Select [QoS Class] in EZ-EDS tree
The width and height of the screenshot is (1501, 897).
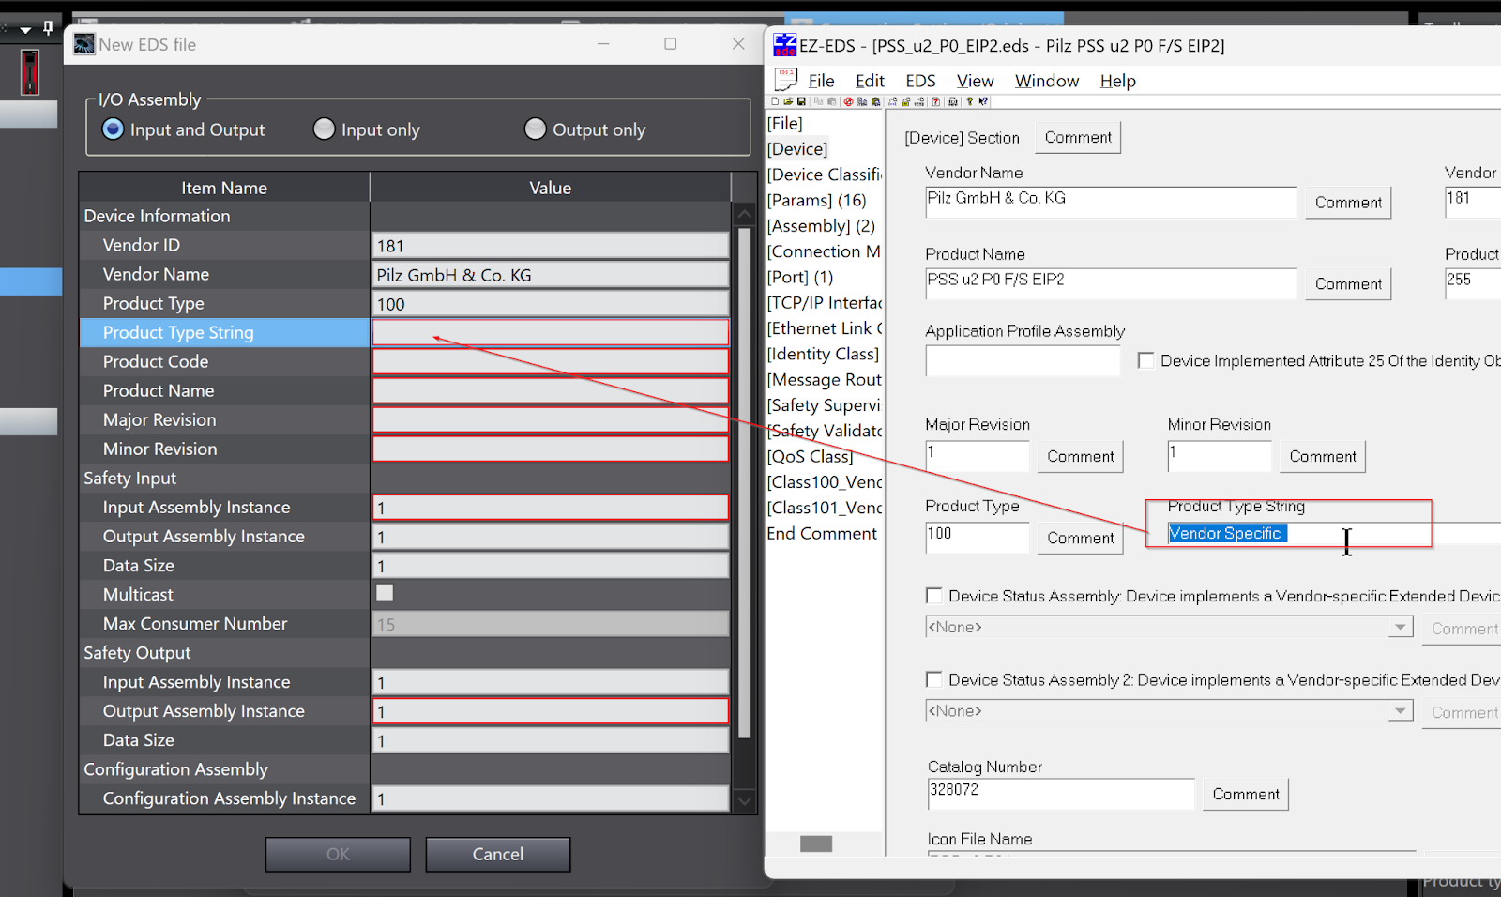(811, 456)
